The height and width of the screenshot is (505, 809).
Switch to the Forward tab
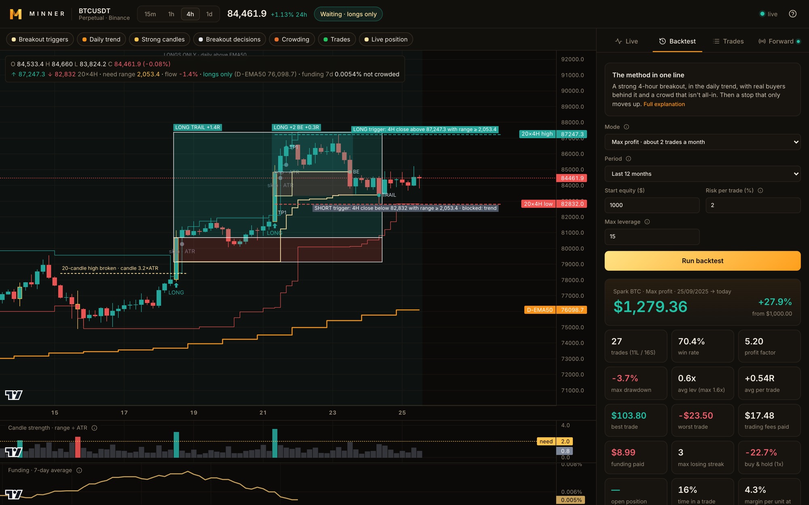[x=779, y=41]
